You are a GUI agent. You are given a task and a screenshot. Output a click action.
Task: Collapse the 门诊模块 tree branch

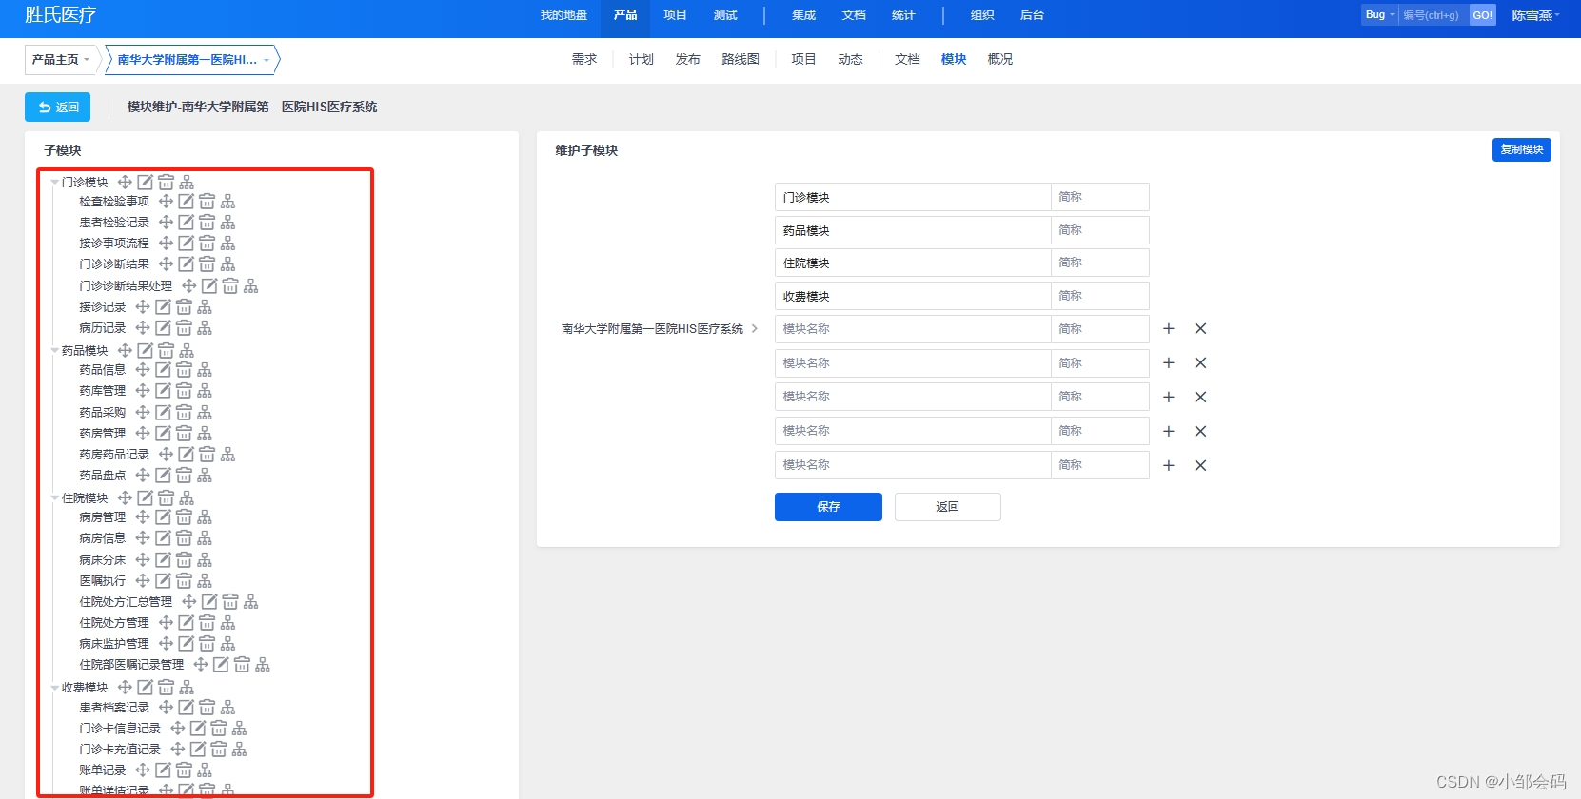point(55,183)
